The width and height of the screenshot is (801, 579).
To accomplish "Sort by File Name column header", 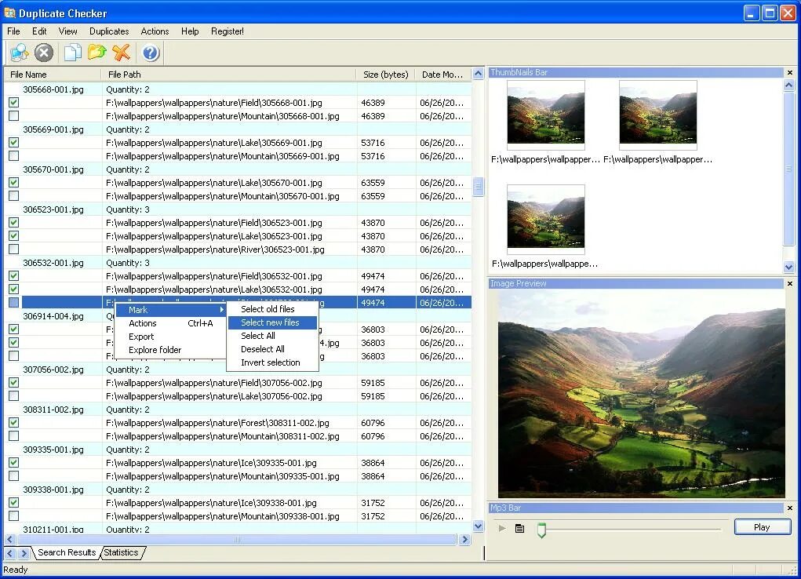I will coord(53,75).
